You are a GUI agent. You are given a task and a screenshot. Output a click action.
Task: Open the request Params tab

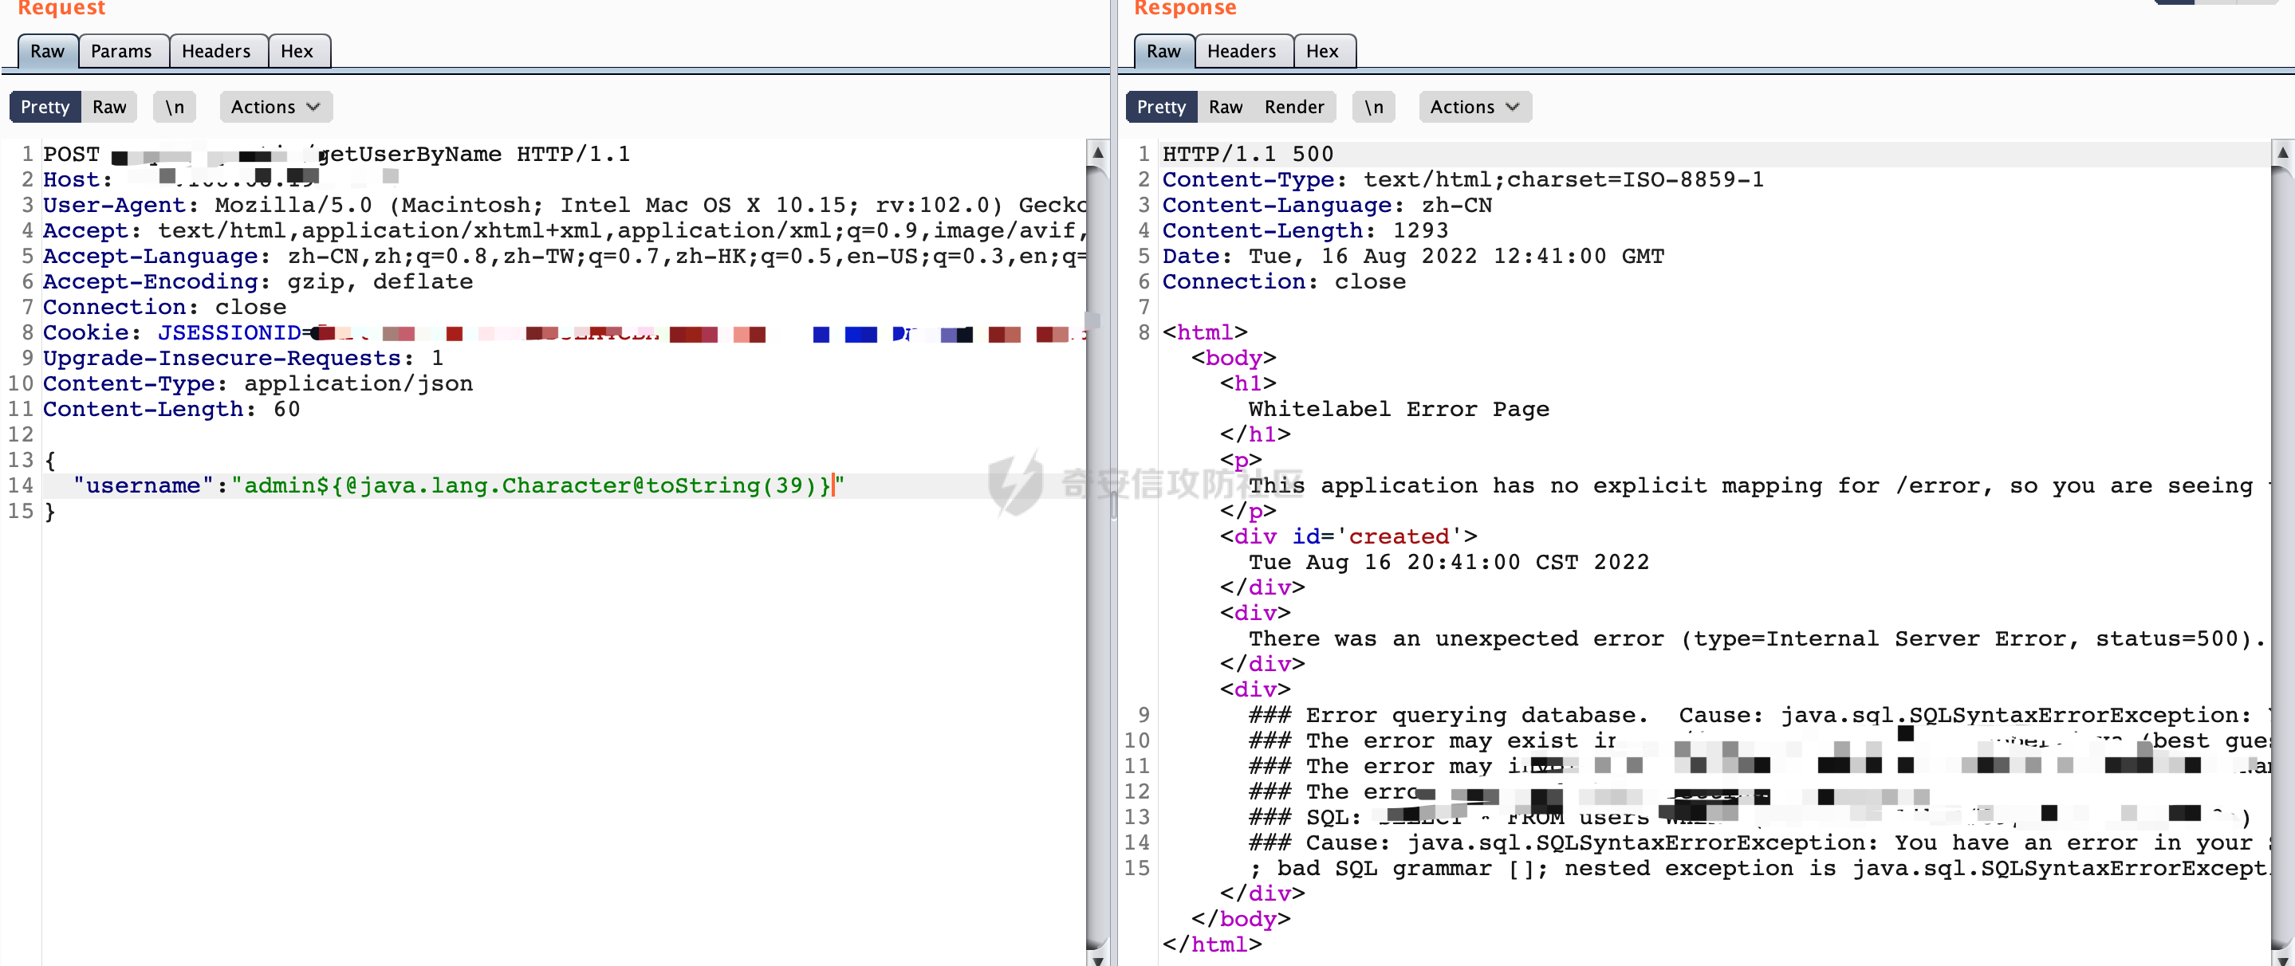(x=121, y=51)
